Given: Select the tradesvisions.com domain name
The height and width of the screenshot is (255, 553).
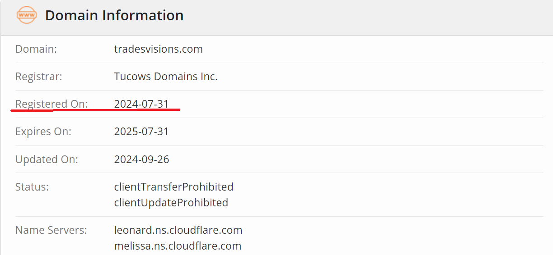Looking at the screenshot, I should (158, 49).
